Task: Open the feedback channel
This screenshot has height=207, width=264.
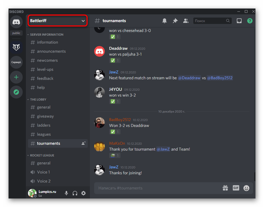Action: 58,78
